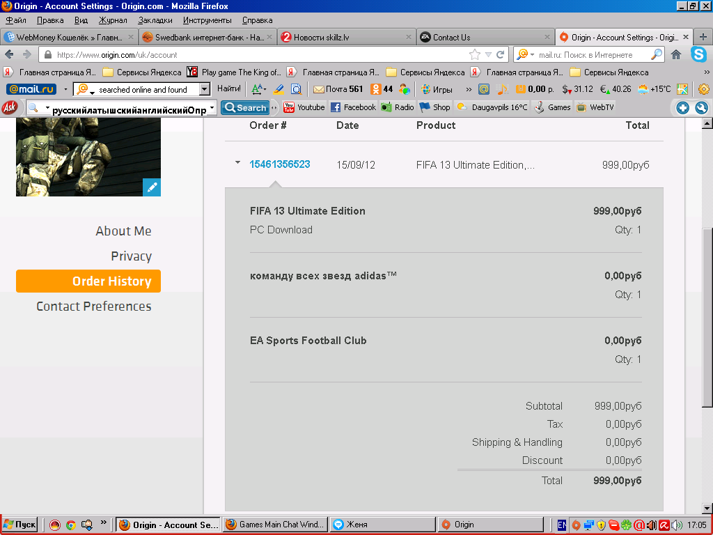Click the orange gear icon in mail.ru toolbar
The image size is (713, 535).
click(x=703, y=89)
